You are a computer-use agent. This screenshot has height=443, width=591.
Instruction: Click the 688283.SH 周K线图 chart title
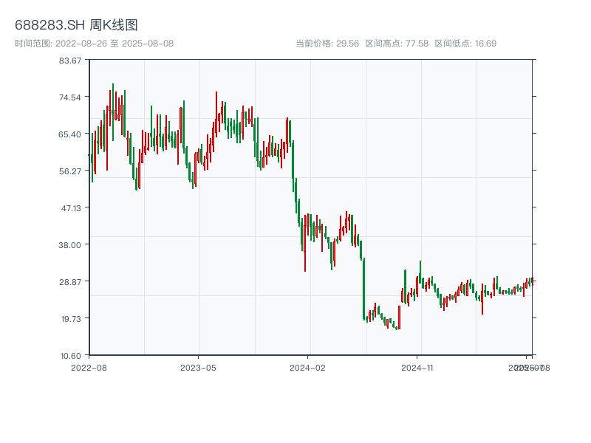(x=76, y=26)
